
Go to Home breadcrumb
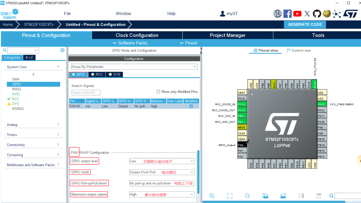(x=7, y=24)
